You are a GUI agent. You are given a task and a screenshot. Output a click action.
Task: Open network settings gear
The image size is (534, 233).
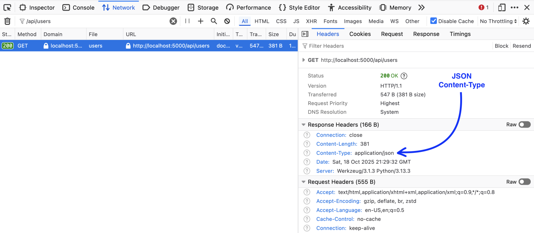click(526, 21)
